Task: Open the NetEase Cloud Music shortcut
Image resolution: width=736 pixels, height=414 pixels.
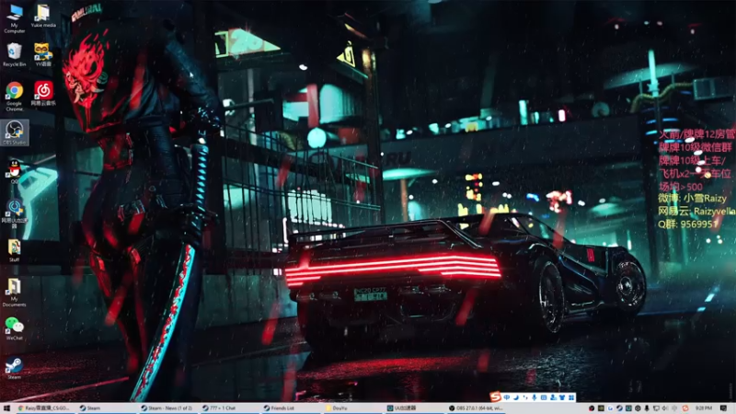Action: click(42, 93)
